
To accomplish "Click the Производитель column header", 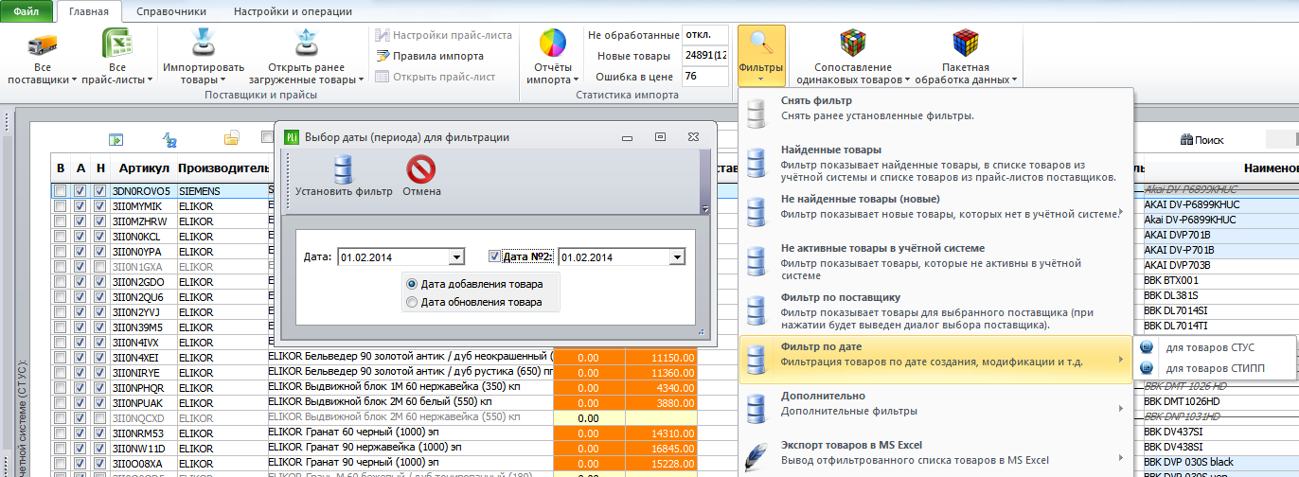I will point(223,168).
